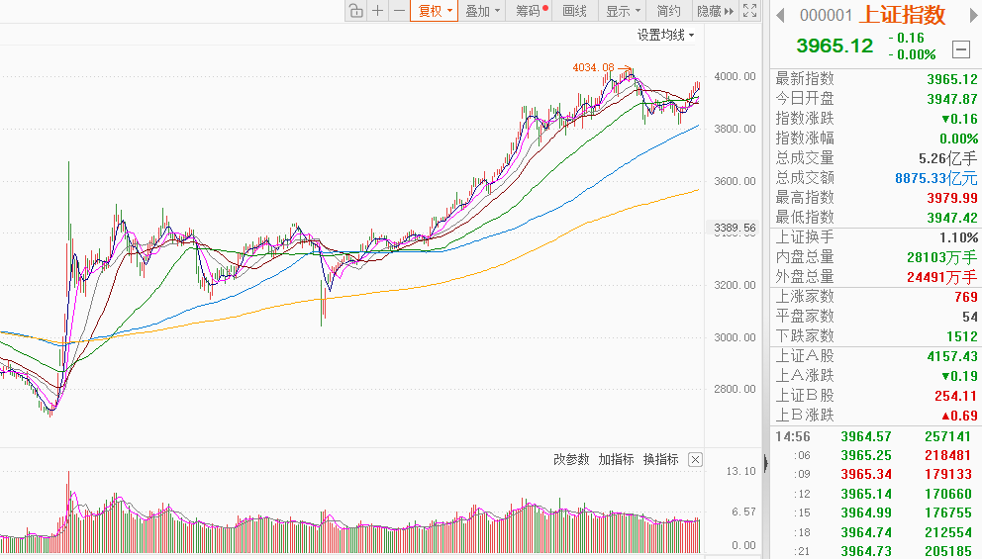982x559 pixels.
Task: Collapse the side panel with the splitter arrow
Action: click(765, 464)
